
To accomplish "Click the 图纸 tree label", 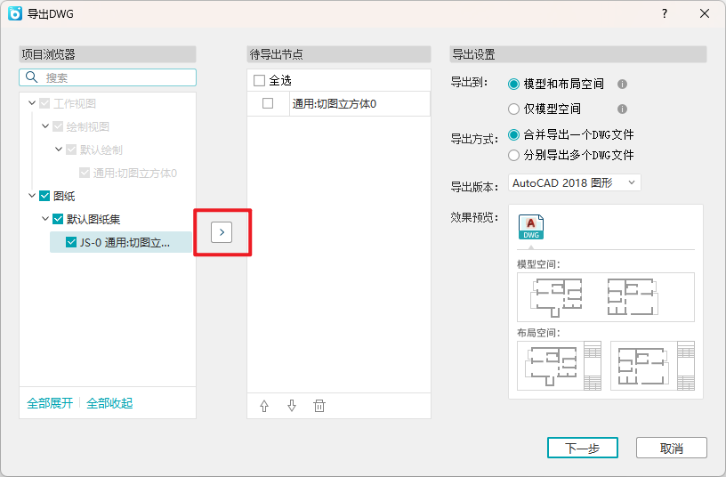I will [x=64, y=197].
